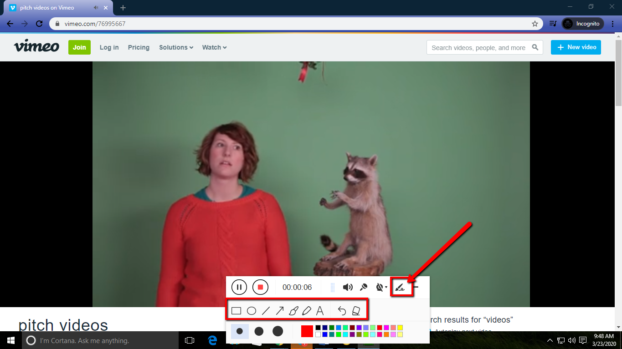This screenshot has height=349, width=622.
Task: Minimize the recorder toolbar with the dash icon
Action: coord(416,287)
